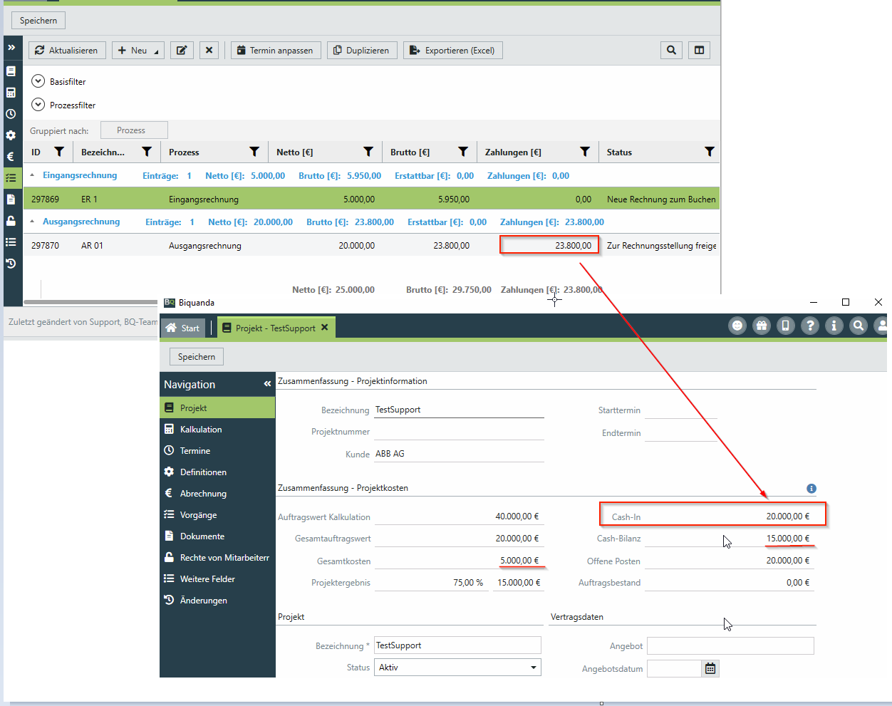Click the gift icon in top bar

[762, 326]
